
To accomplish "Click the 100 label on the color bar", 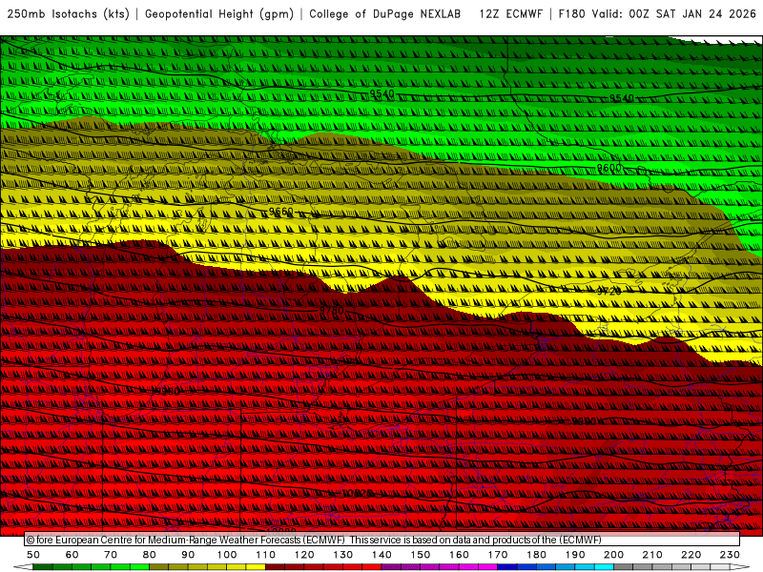I will pos(227,555).
